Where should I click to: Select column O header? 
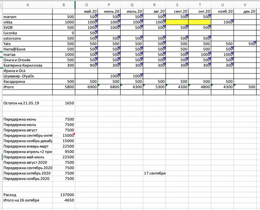(x=86, y=4)
